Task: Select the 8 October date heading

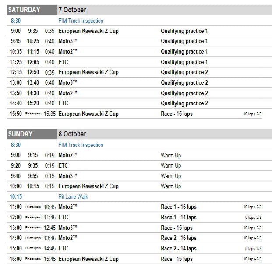Action: point(72,134)
